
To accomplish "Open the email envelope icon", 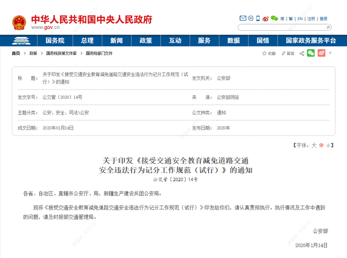I will 243,18.
